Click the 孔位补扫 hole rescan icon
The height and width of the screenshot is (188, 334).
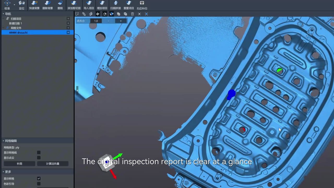pos(142,3)
